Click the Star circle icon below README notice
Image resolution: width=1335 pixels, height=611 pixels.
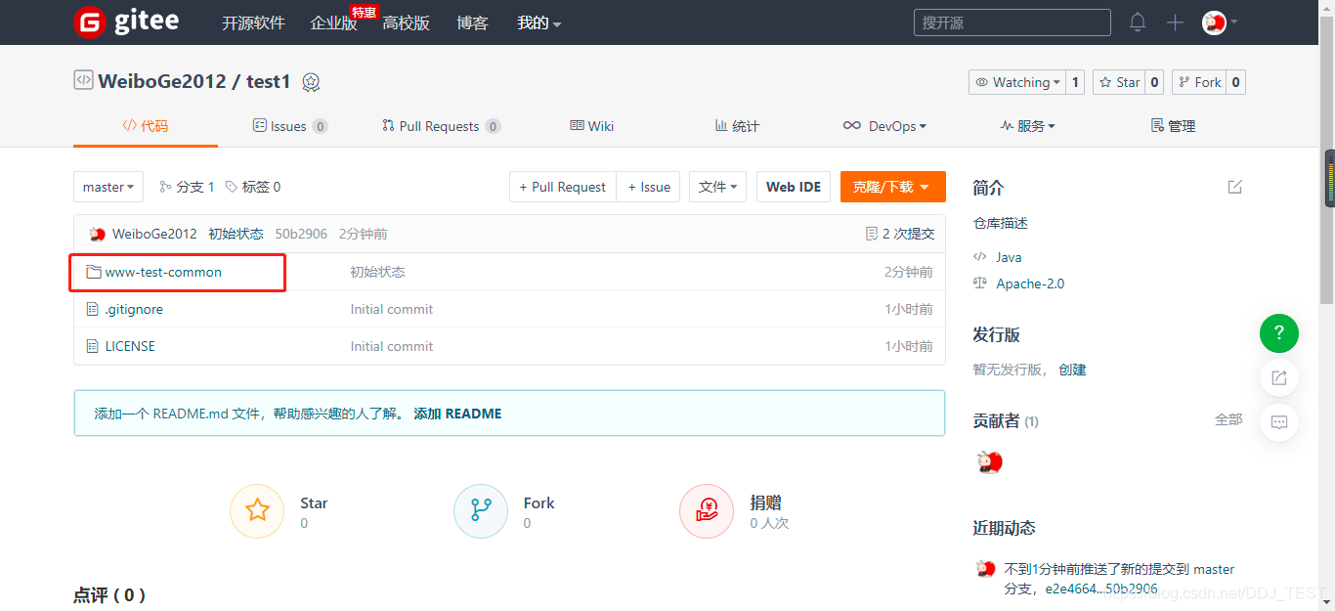[257, 510]
